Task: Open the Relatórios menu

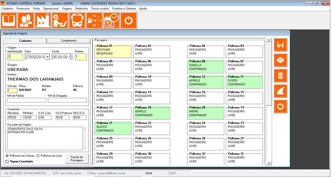Action: (x=81, y=9)
